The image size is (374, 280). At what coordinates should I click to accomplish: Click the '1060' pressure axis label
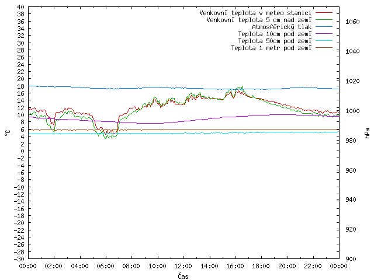pyautogui.click(x=352, y=22)
